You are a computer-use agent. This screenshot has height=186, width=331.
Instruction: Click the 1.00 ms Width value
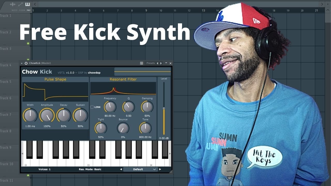coord(30,126)
